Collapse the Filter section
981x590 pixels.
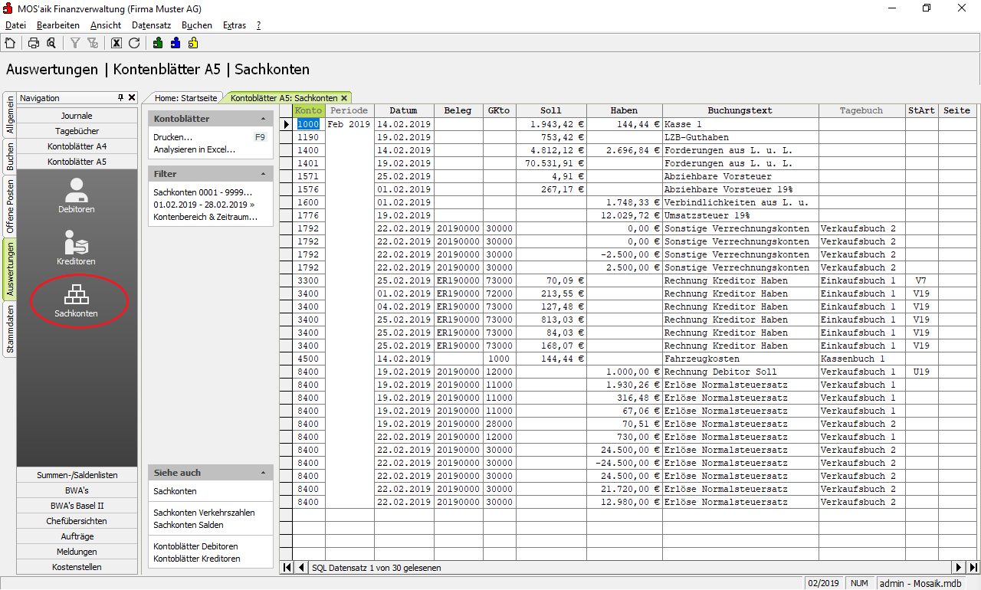(264, 175)
